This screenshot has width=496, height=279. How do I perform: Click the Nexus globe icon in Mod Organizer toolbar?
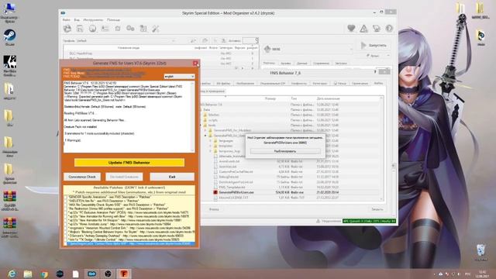coord(92,29)
